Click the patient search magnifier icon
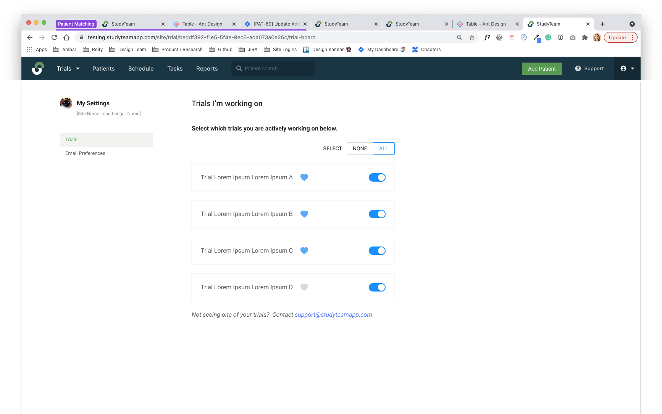This screenshot has width=662, height=414. coord(239,69)
